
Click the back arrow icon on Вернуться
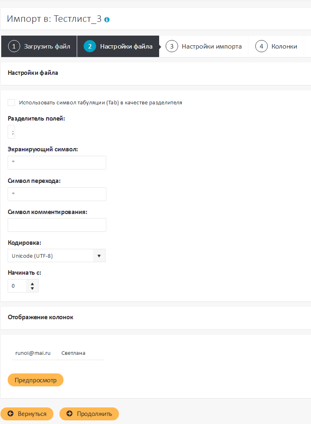[11, 413]
